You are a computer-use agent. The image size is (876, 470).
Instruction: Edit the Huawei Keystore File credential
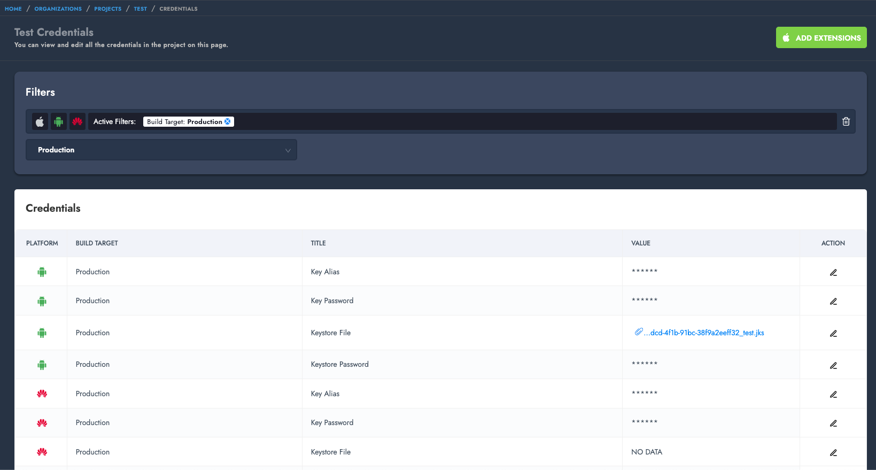click(833, 452)
